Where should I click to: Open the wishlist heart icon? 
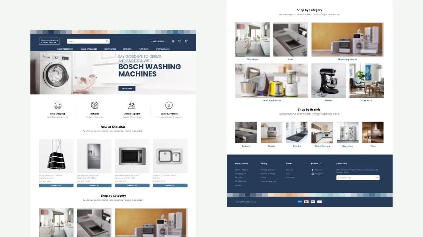coord(179,41)
